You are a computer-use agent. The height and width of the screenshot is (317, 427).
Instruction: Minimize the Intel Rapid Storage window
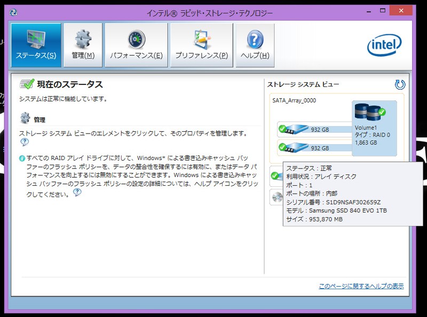[369, 11]
